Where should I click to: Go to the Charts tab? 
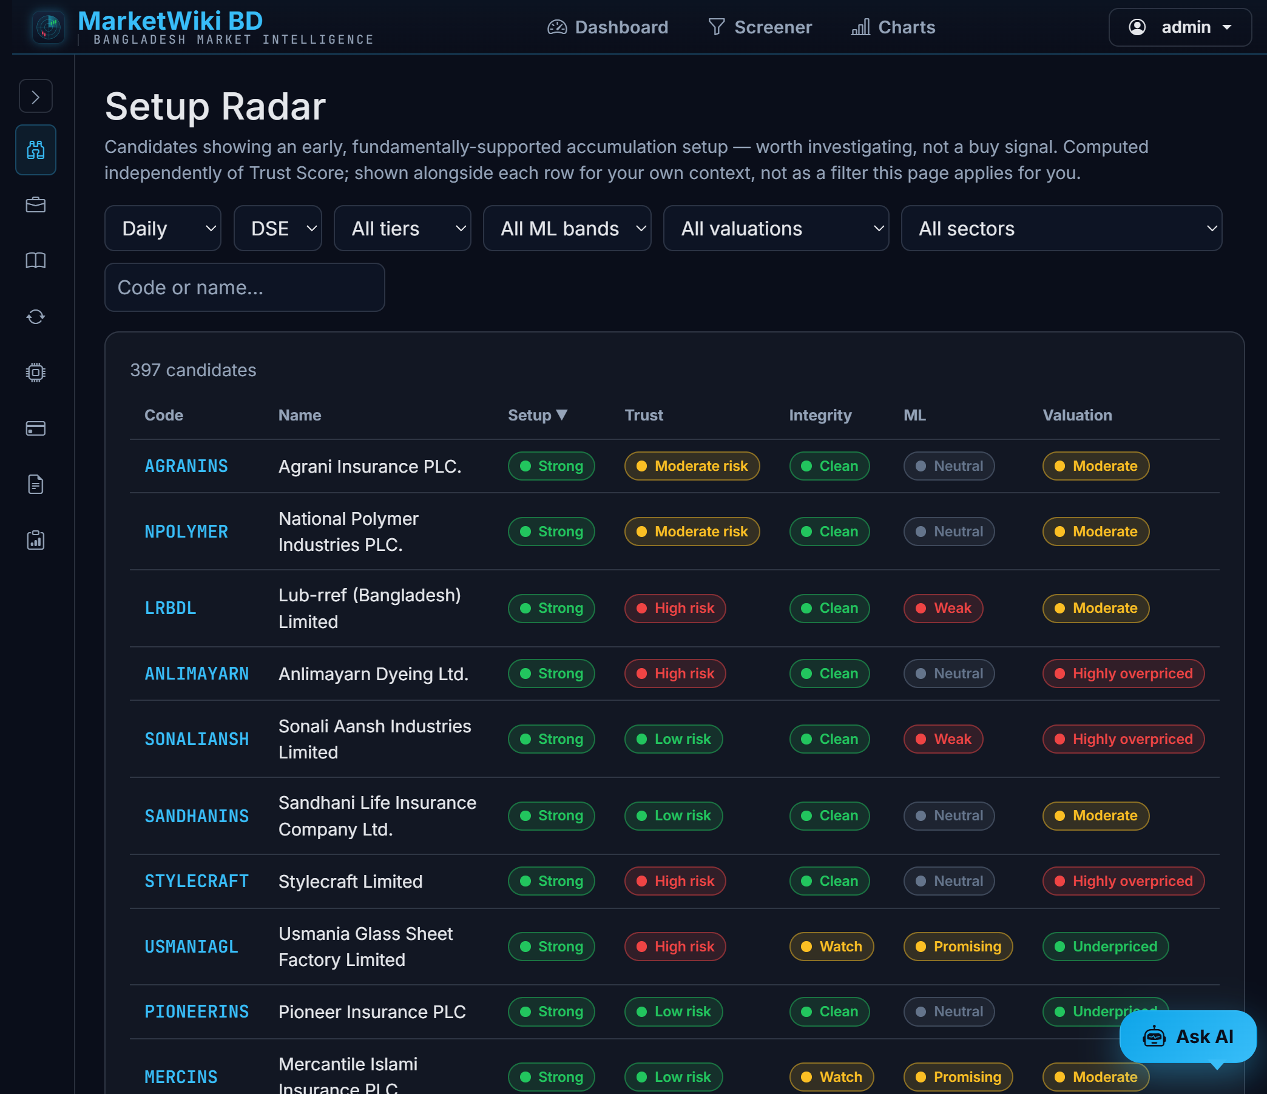893,27
